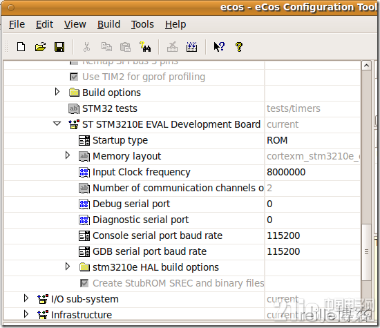This screenshot has width=380, height=328.
Task: Click the Stop build toolbar icon
Action: coord(172,46)
